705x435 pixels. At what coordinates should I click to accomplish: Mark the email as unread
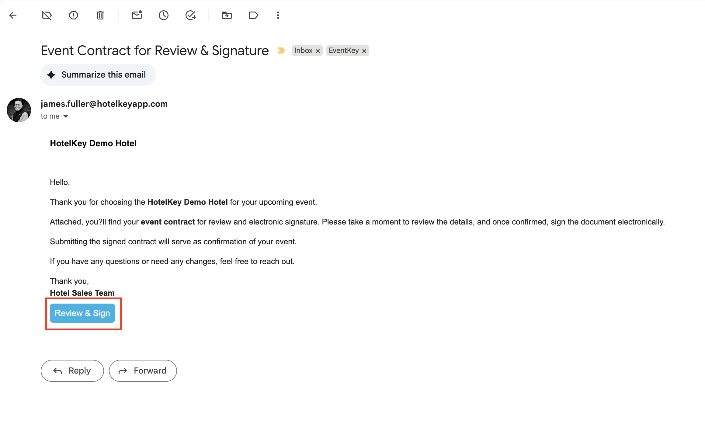(137, 15)
